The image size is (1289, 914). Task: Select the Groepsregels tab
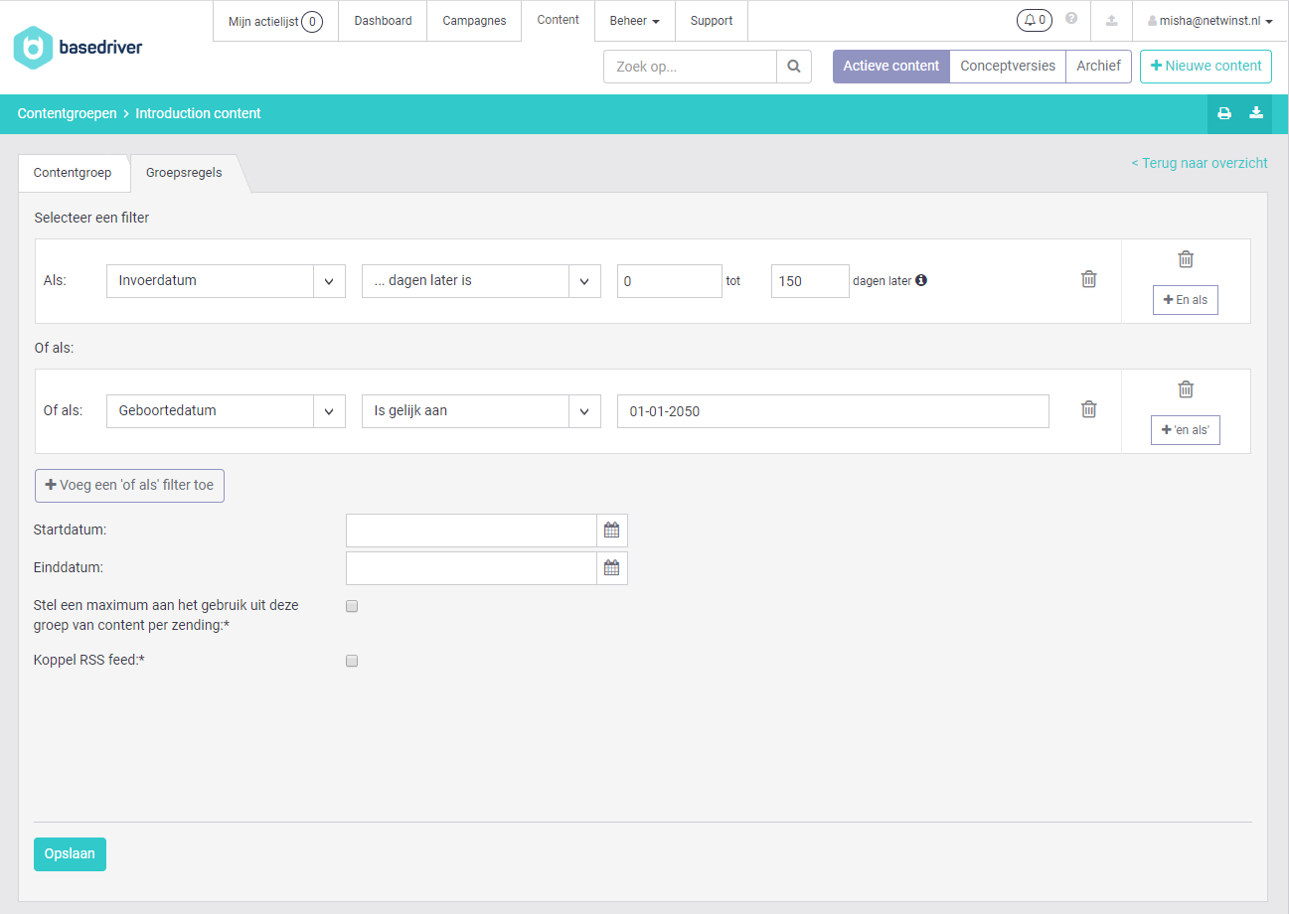(184, 173)
